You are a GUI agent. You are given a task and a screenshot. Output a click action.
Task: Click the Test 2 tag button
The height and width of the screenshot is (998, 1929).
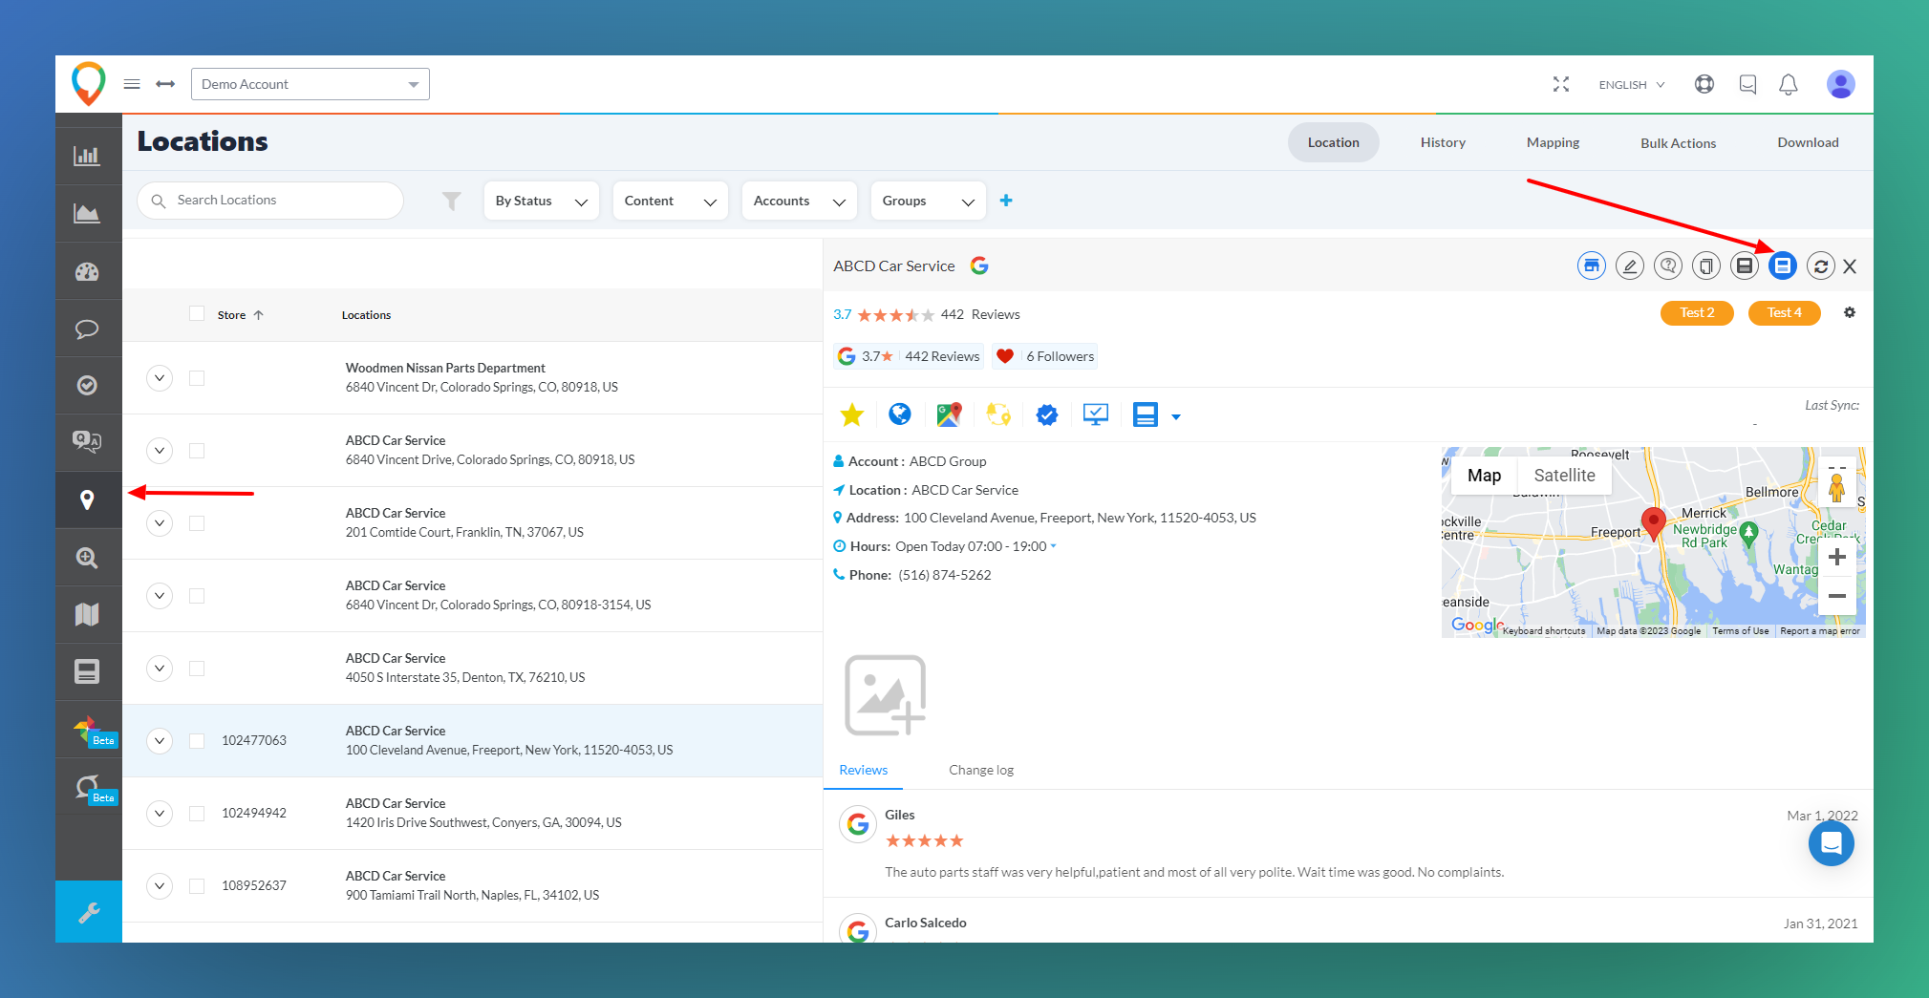[x=1697, y=312]
